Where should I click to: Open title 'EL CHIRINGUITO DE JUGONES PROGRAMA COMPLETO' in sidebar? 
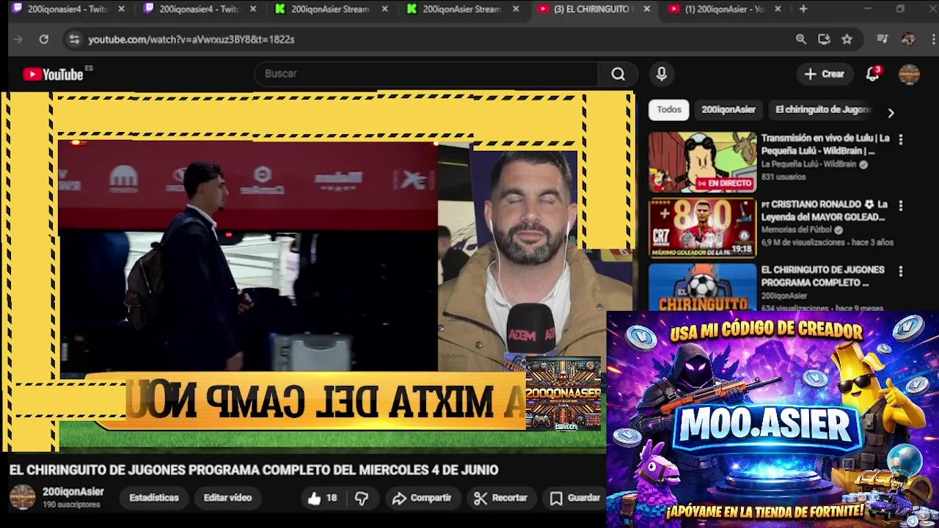pyautogui.click(x=822, y=276)
